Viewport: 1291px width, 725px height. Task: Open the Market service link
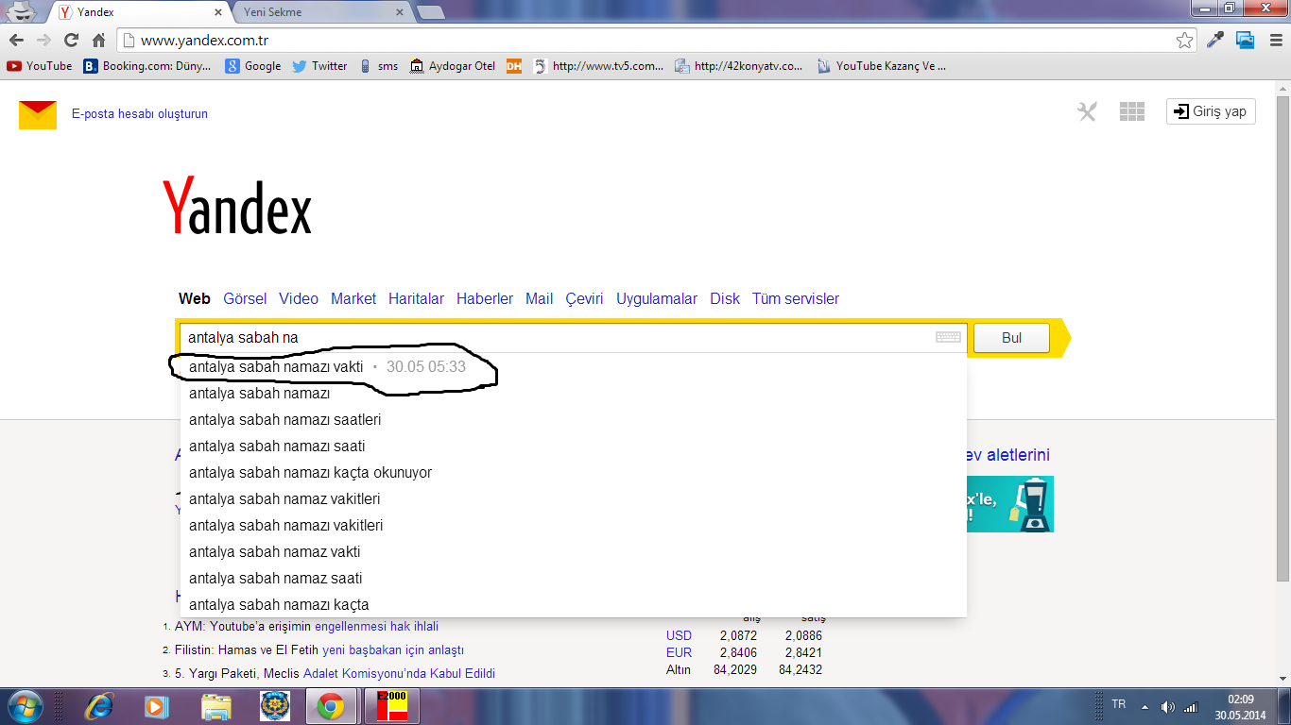tap(353, 298)
